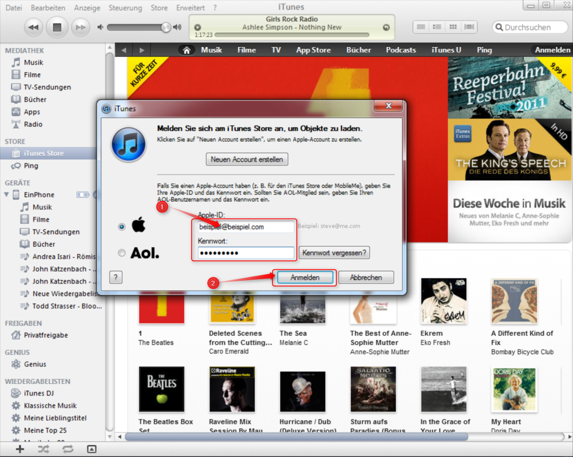Switch to grid view in the toolbar
Screen dimensions: 573x457
453,26
